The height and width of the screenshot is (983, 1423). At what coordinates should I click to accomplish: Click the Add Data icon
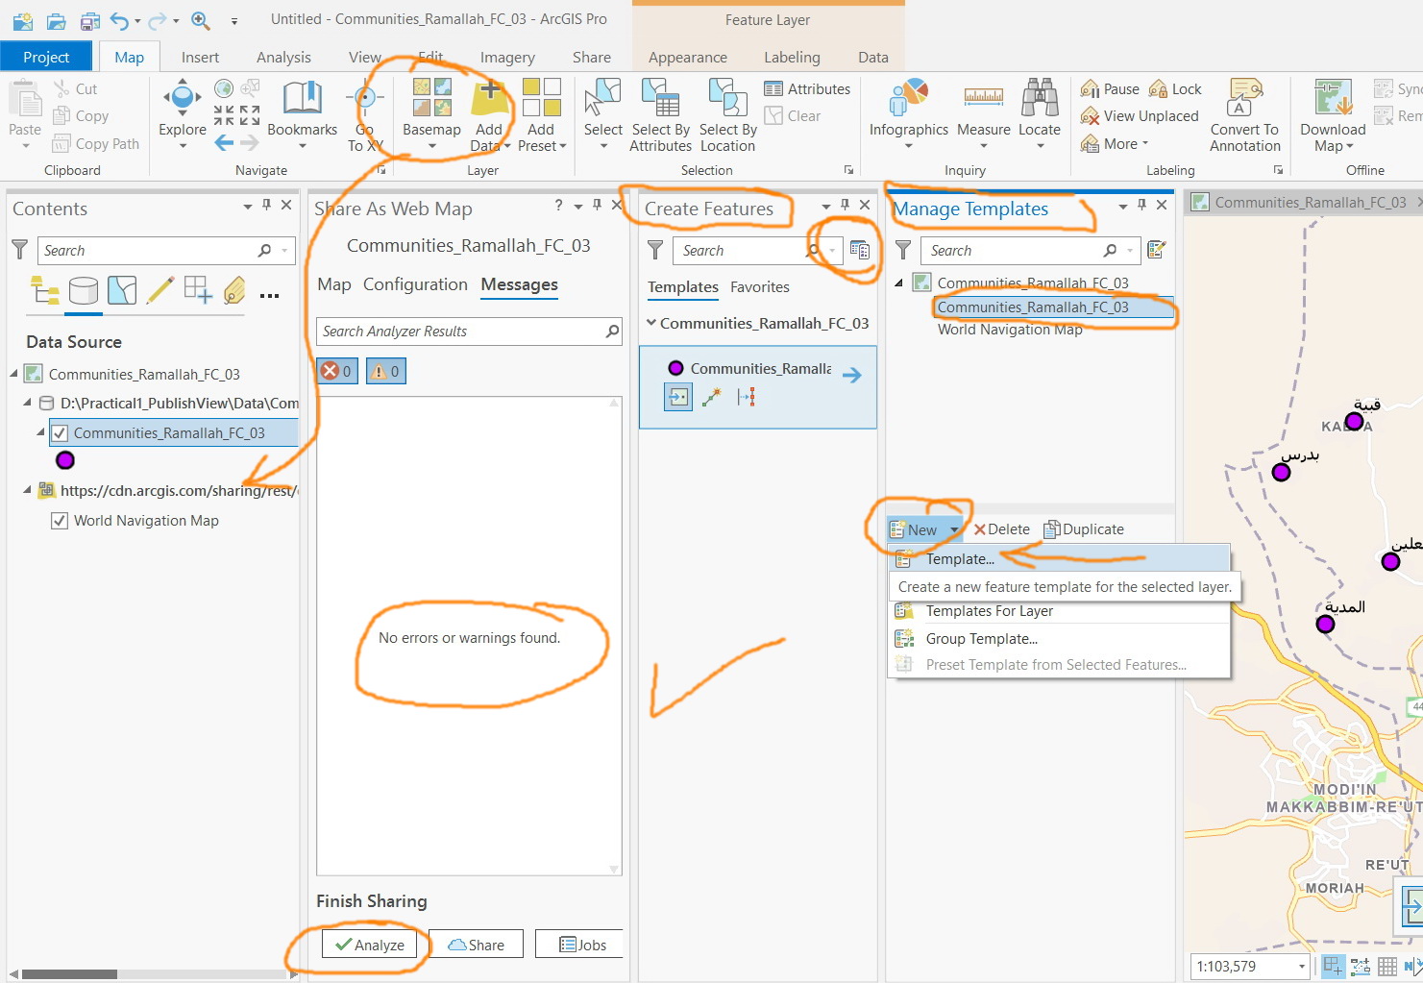tap(489, 98)
